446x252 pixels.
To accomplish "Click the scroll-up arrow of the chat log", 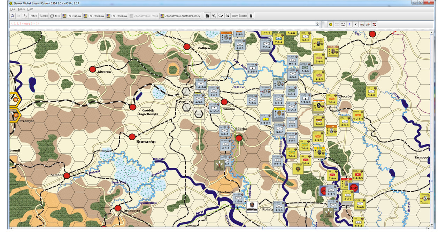I will pyautogui.click(x=317, y=22).
